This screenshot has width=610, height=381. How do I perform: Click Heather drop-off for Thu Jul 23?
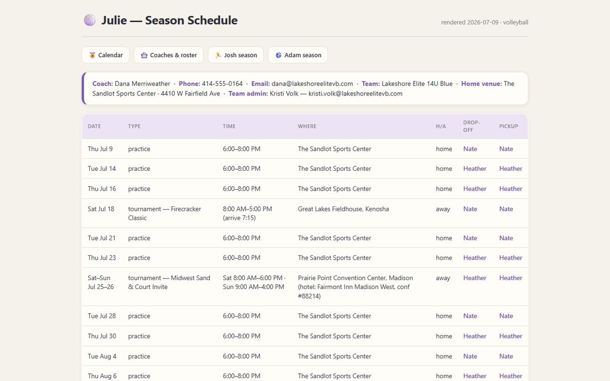click(x=475, y=258)
